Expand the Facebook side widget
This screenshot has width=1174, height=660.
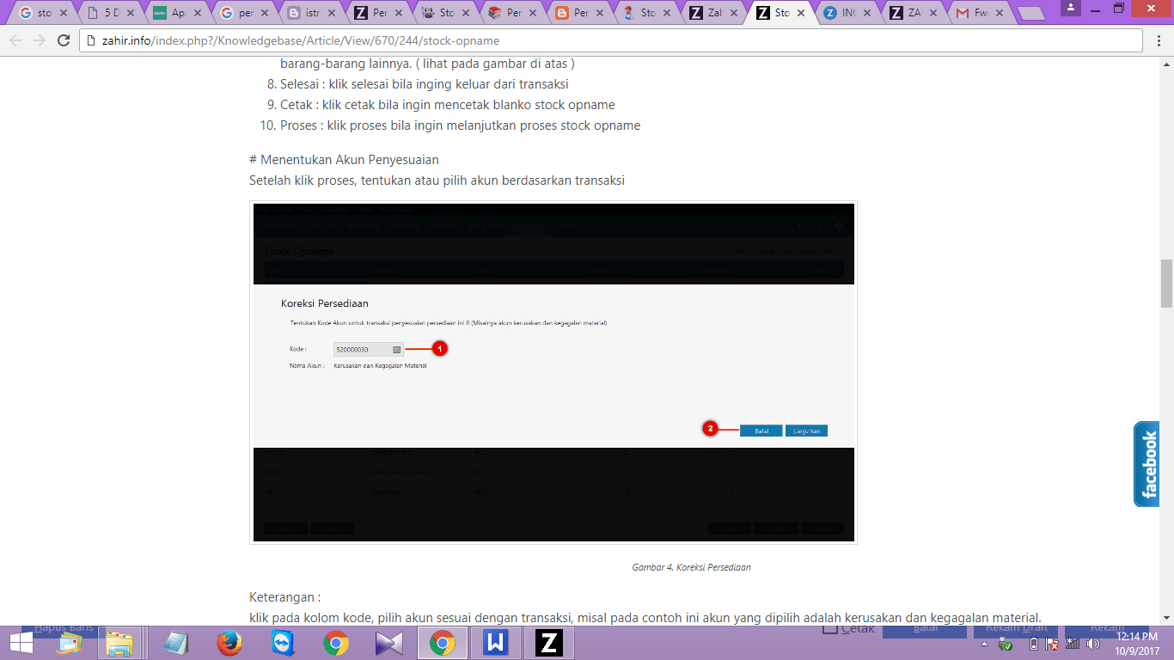[x=1150, y=464]
